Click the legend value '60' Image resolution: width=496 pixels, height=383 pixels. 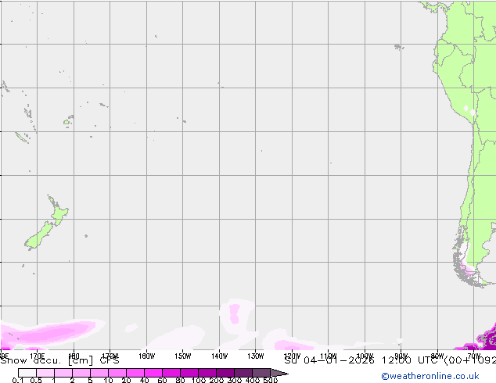coord(162,380)
